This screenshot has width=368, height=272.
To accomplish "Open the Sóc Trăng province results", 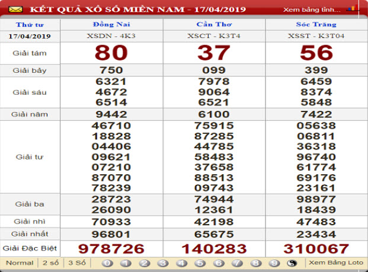I will coord(316,24).
